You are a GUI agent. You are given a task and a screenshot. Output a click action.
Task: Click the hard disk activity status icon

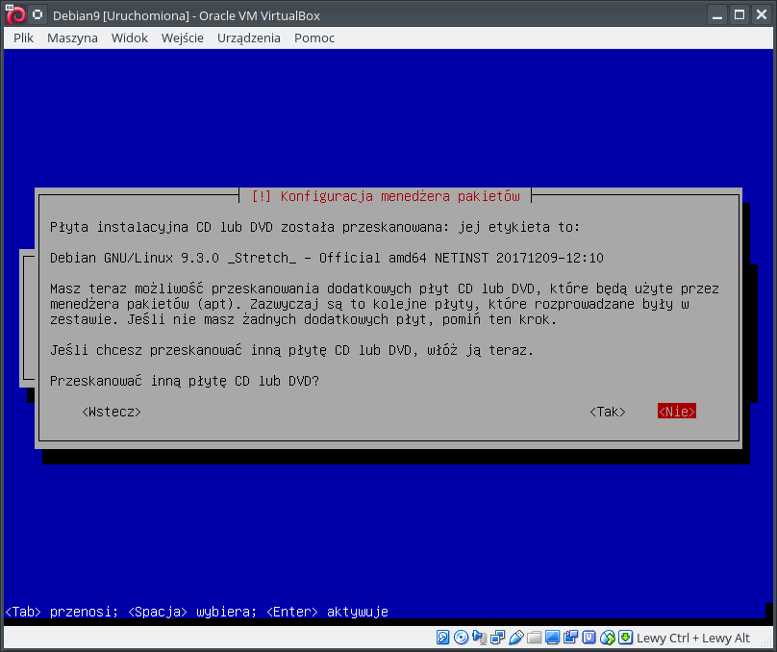pyautogui.click(x=443, y=638)
